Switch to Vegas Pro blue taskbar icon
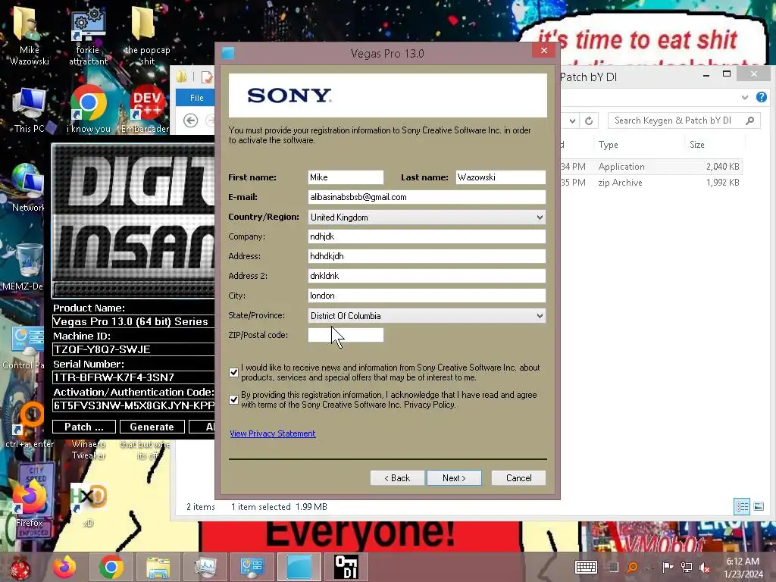The image size is (776, 582). (x=299, y=567)
